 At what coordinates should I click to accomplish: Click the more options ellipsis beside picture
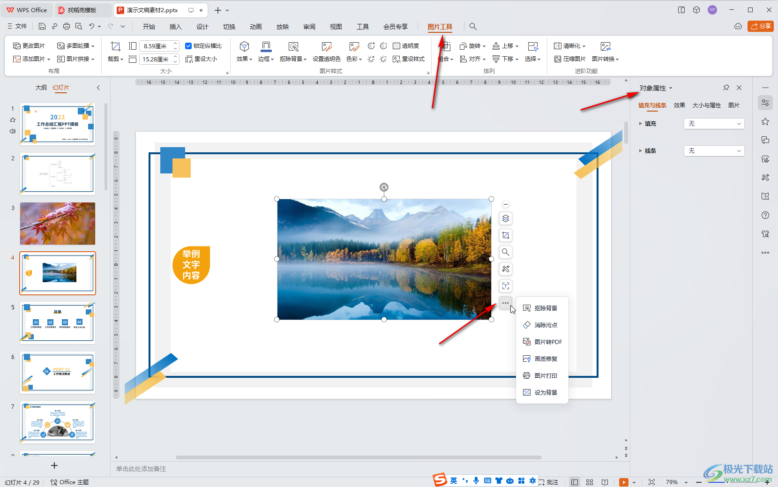pos(505,303)
